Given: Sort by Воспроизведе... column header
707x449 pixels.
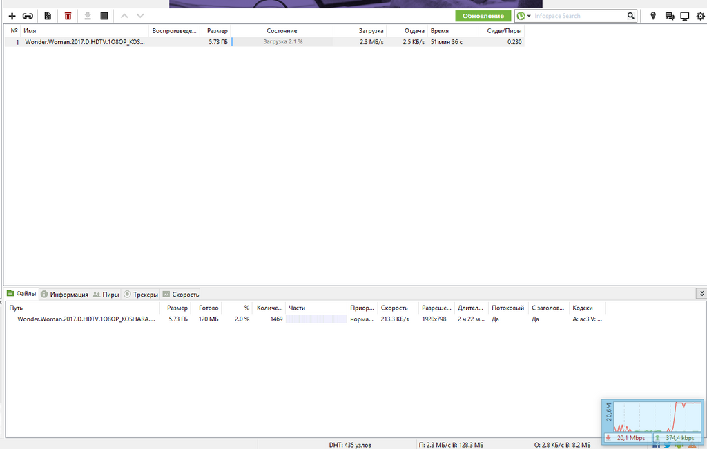Looking at the screenshot, I should (x=174, y=30).
